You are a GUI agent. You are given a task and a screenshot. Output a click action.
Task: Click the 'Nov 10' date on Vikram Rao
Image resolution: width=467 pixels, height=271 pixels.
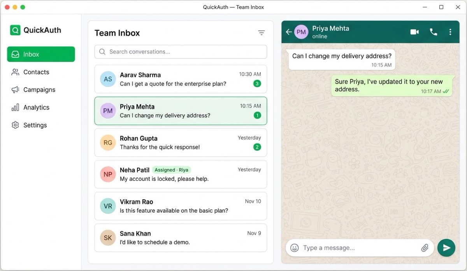tap(253, 201)
